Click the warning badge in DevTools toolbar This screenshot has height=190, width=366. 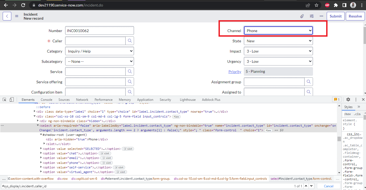click(336, 99)
